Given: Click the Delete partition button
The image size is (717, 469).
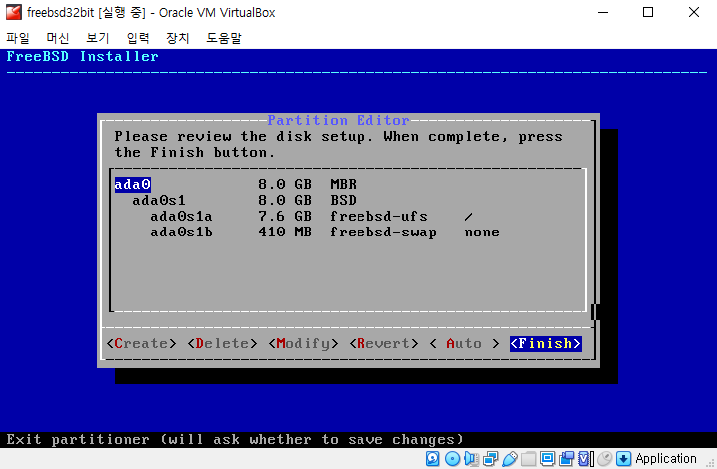Looking at the screenshot, I should pos(223,343).
